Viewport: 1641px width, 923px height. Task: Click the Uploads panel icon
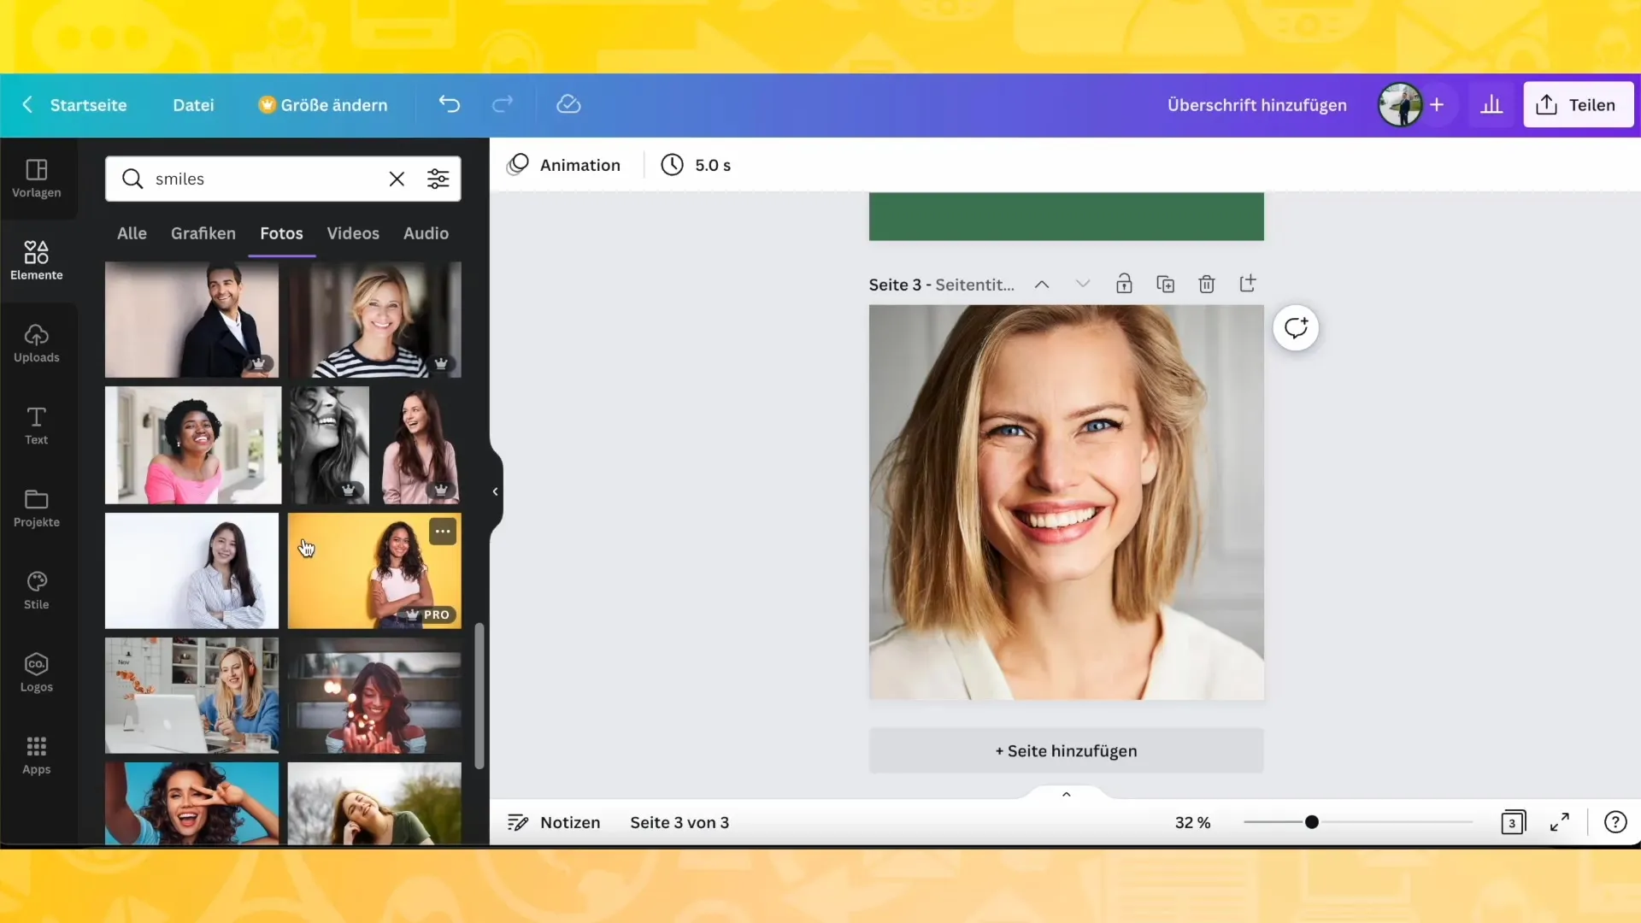[x=36, y=340]
